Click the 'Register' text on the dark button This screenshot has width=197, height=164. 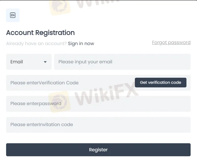point(98,150)
